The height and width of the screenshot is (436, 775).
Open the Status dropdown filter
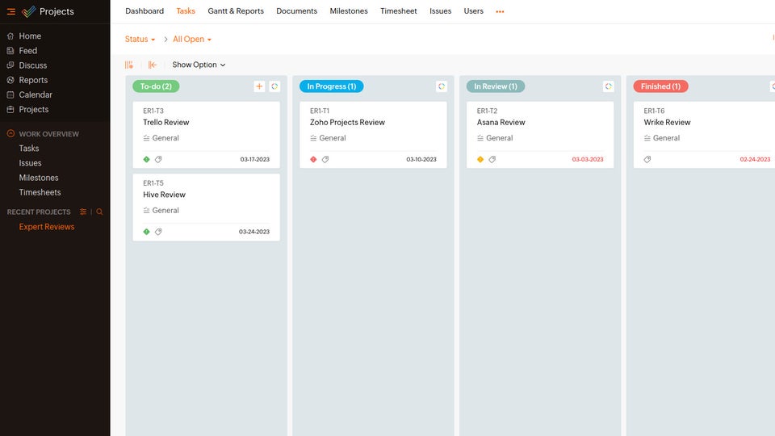[x=140, y=40]
